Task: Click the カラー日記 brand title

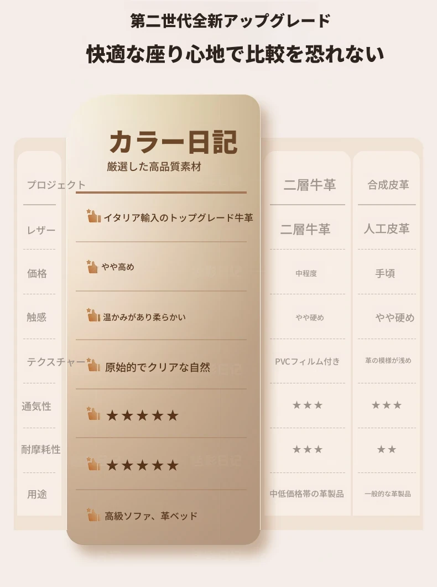Action: pos(173,142)
